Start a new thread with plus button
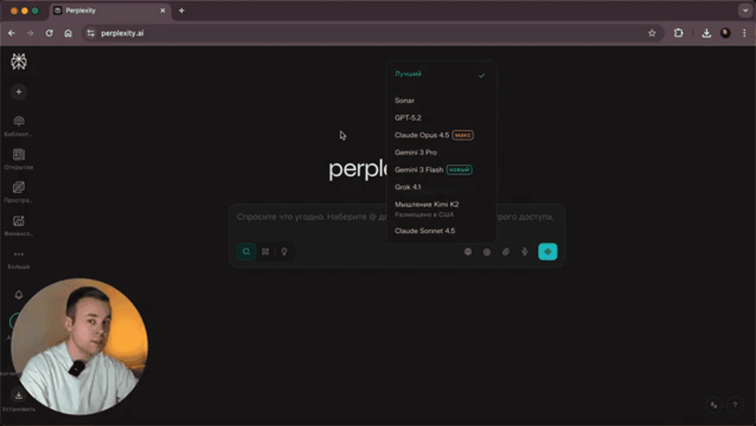This screenshot has height=426, width=756. pyautogui.click(x=19, y=92)
